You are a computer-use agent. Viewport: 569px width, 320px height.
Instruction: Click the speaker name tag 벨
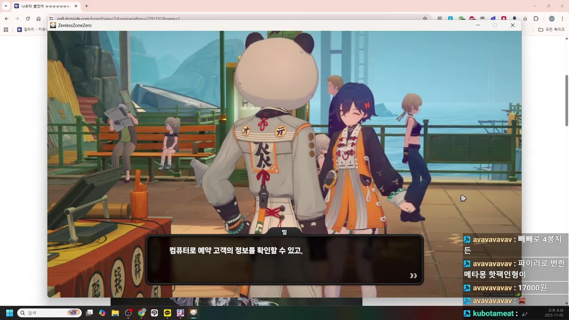(284, 232)
